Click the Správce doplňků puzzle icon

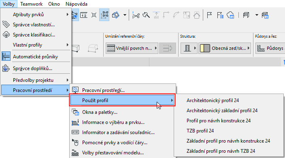click(x=6, y=68)
